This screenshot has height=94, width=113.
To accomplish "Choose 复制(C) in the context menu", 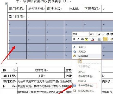I will [82, 52].
